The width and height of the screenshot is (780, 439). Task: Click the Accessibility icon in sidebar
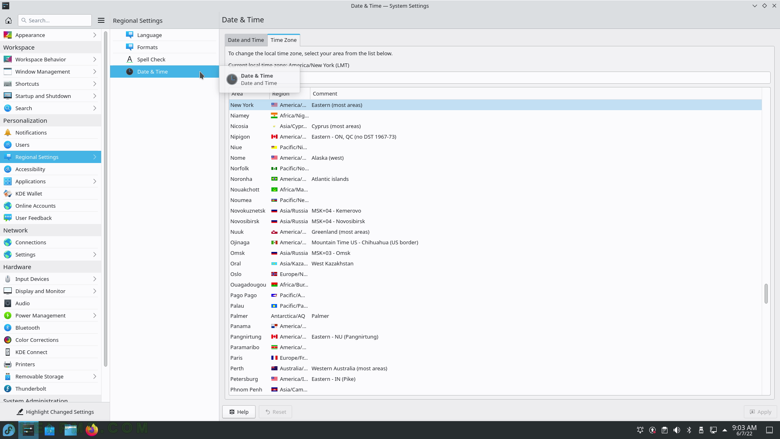coord(8,169)
